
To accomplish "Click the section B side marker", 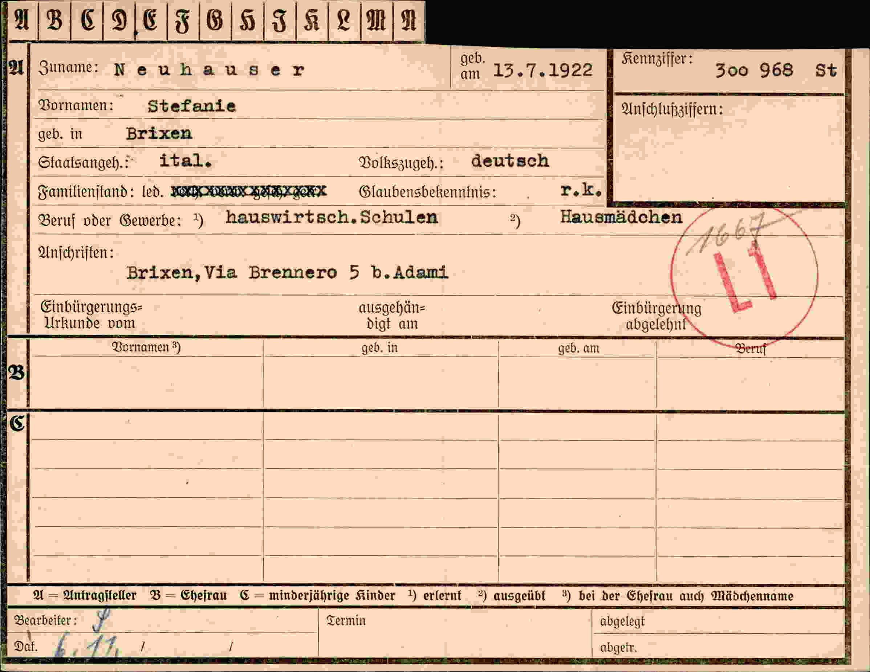I will click(x=16, y=373).
